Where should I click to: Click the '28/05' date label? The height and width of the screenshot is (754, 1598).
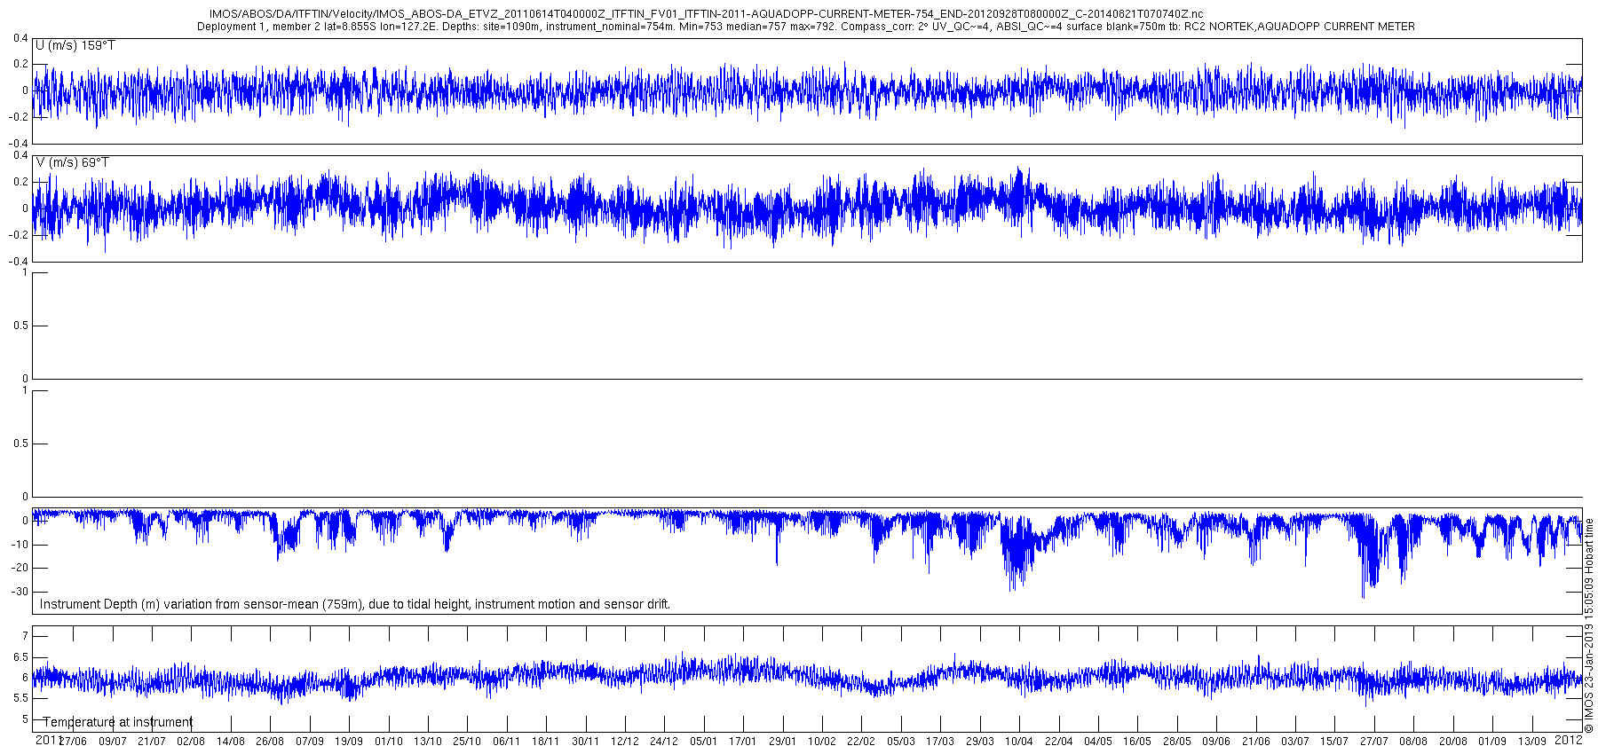pyautogui.click(x=1177, y=742)
